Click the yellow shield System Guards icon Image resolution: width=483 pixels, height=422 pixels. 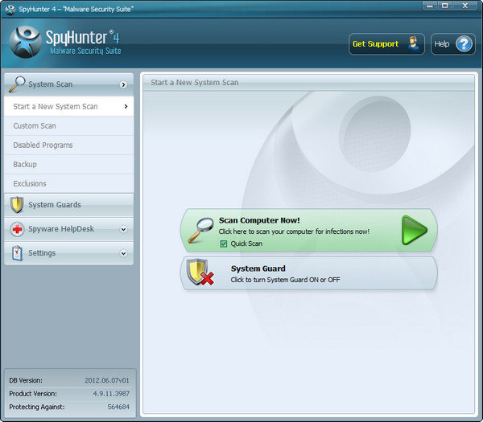click(x=17, y=205)
